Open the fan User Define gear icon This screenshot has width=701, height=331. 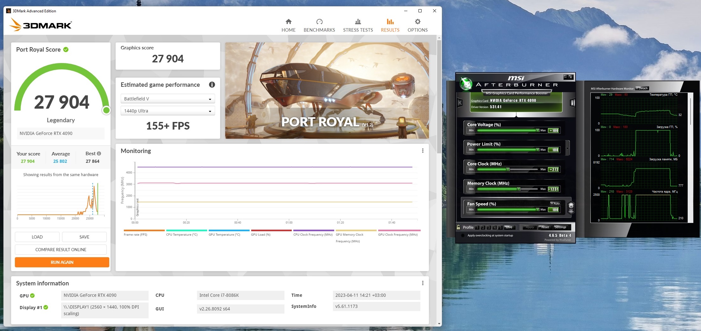571,208
